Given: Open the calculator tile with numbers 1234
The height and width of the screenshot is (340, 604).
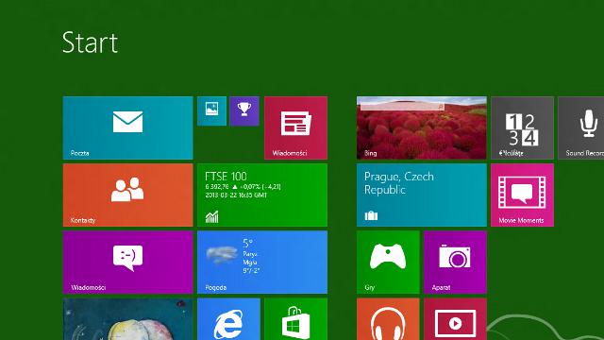Looking at the screenshot, I should click(522, 128).
